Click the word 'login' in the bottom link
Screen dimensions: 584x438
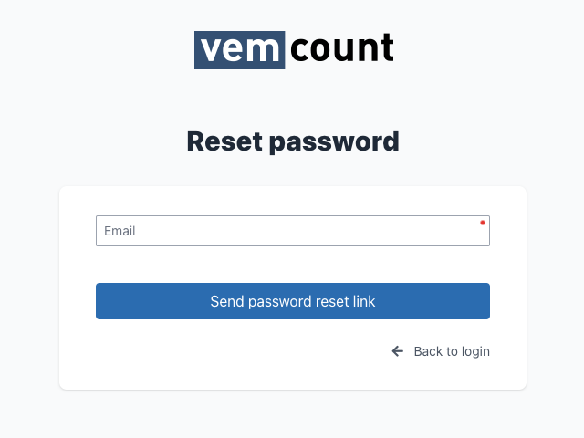click(x=475, y=351)
